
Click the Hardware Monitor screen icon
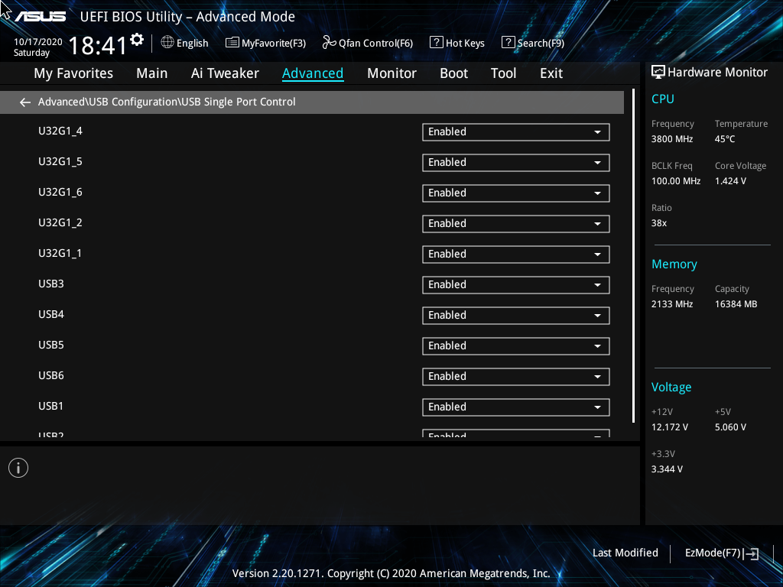click(658, 73)
